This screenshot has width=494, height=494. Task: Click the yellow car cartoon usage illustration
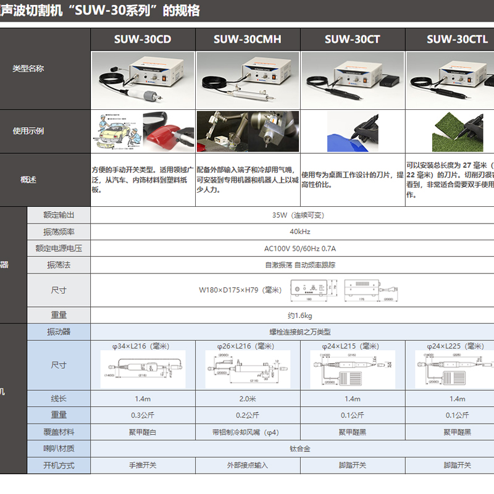point(117,131)
